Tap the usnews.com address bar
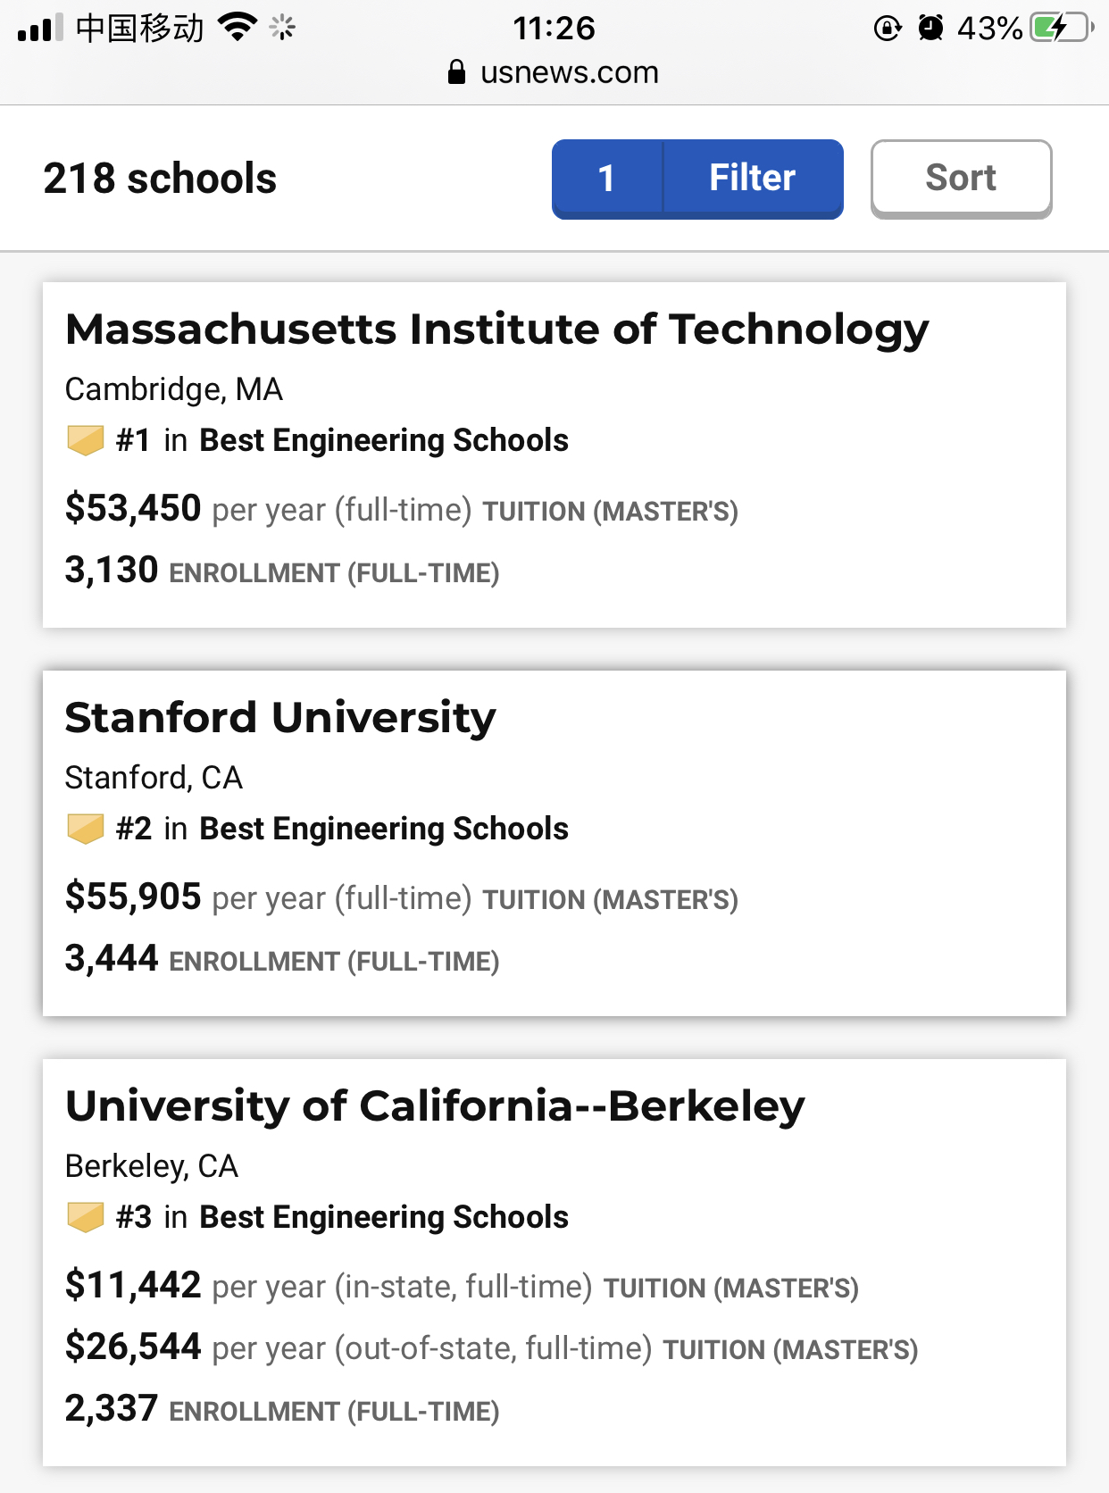The height and width of the screenshot is (1493, 1109). (x=569, y=72)
